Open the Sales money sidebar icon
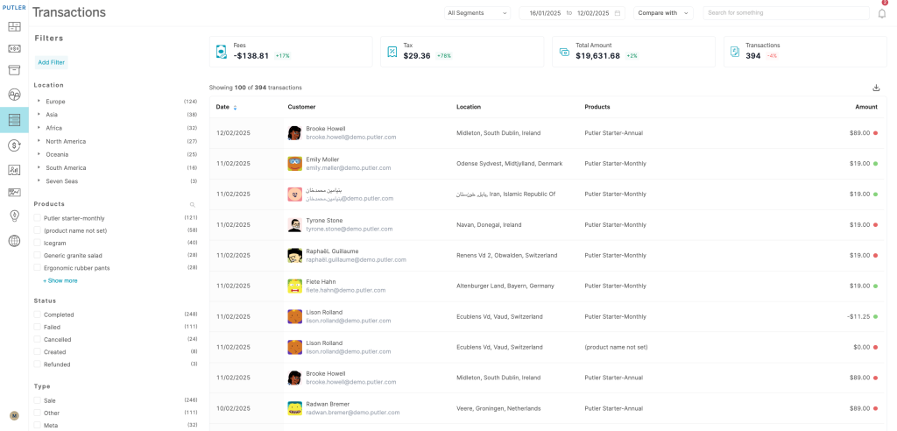 tap(14, 49)
